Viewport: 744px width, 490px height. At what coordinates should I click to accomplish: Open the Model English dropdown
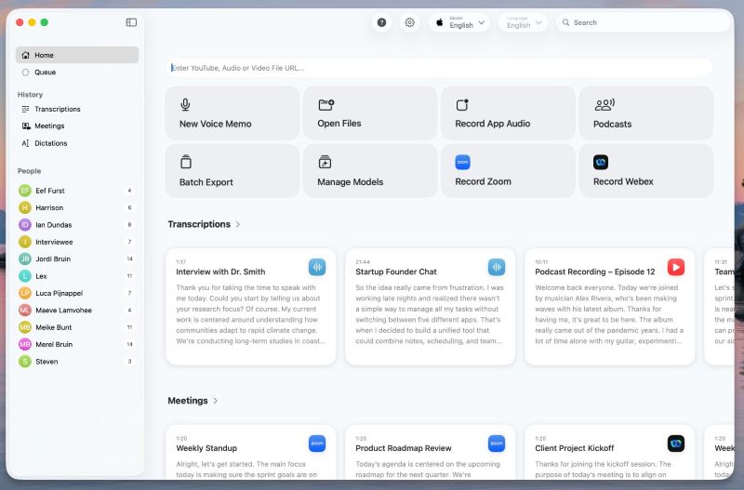coord(458,22)
